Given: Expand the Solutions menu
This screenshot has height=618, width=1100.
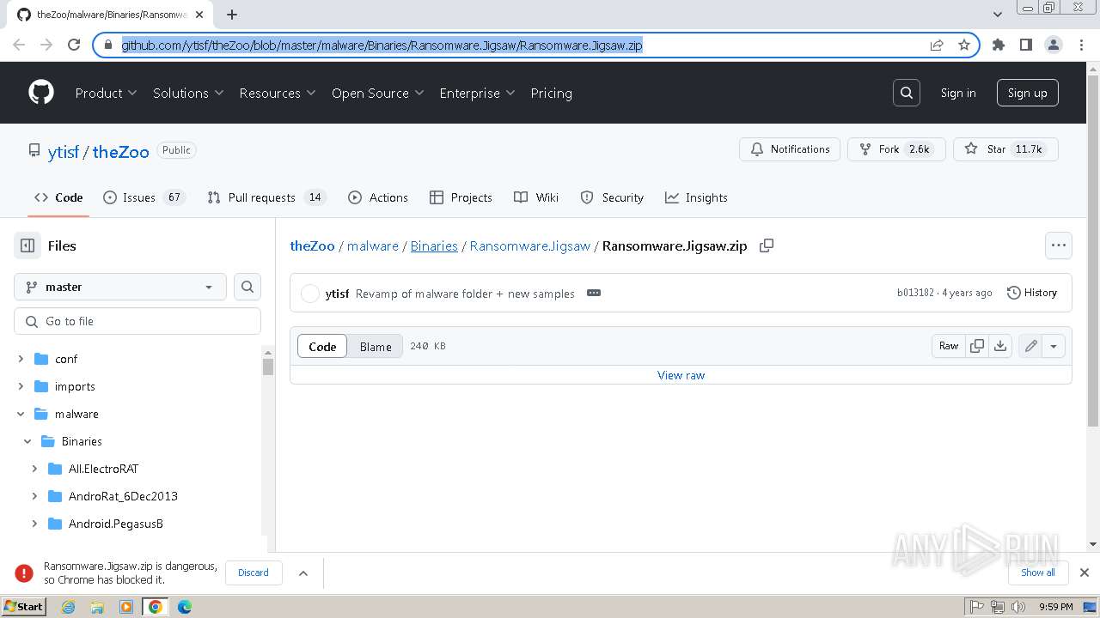Looking at the screenshot, I should [x=188, y=93].
